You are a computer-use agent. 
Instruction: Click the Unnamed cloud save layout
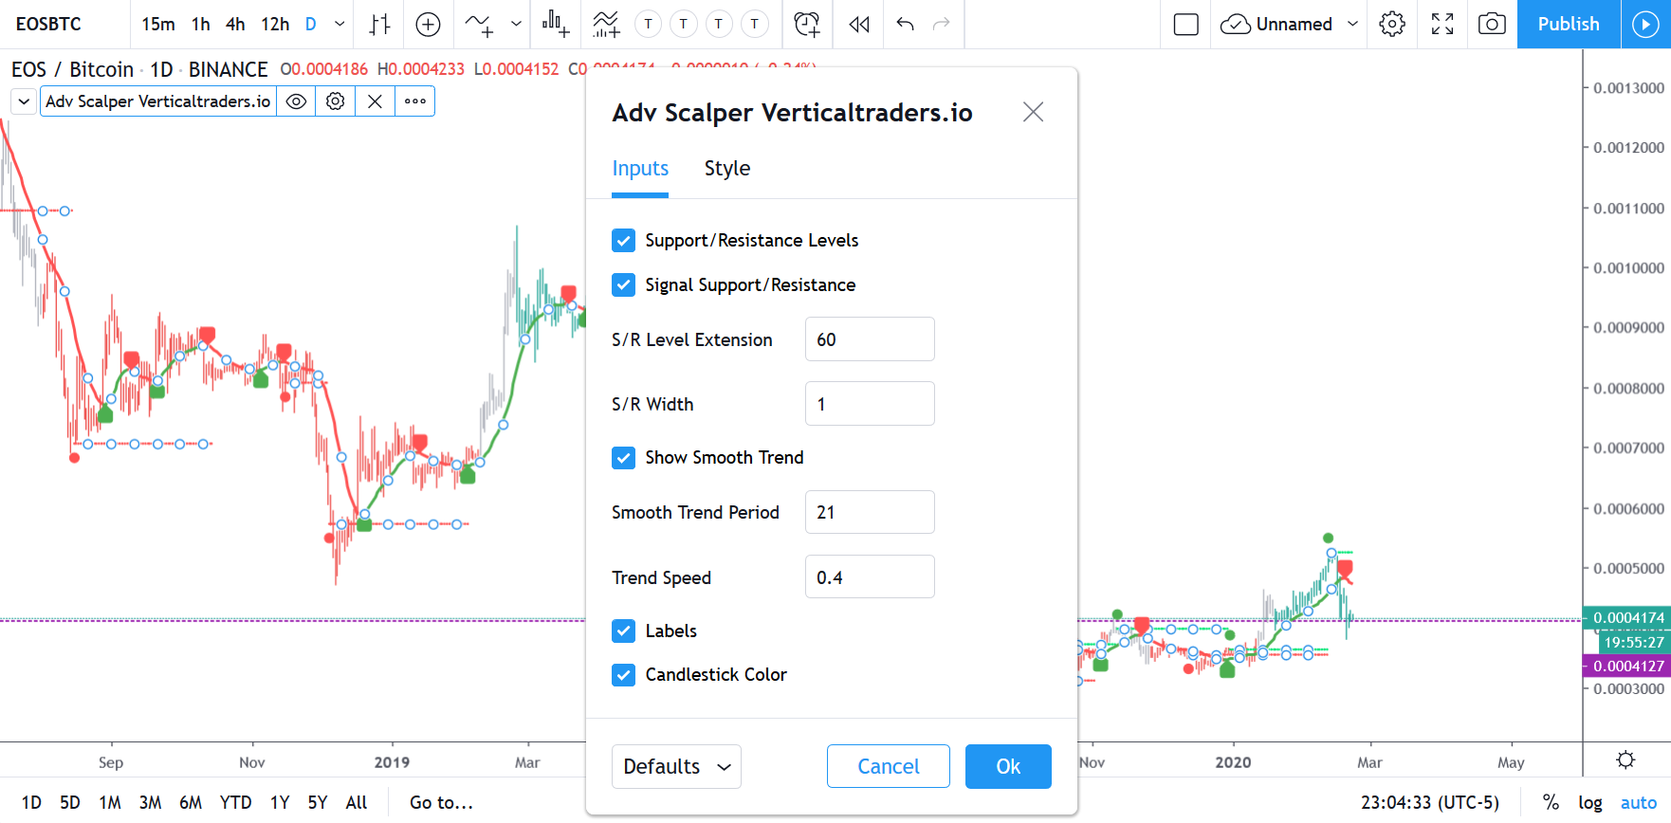tap(1276, 25)
